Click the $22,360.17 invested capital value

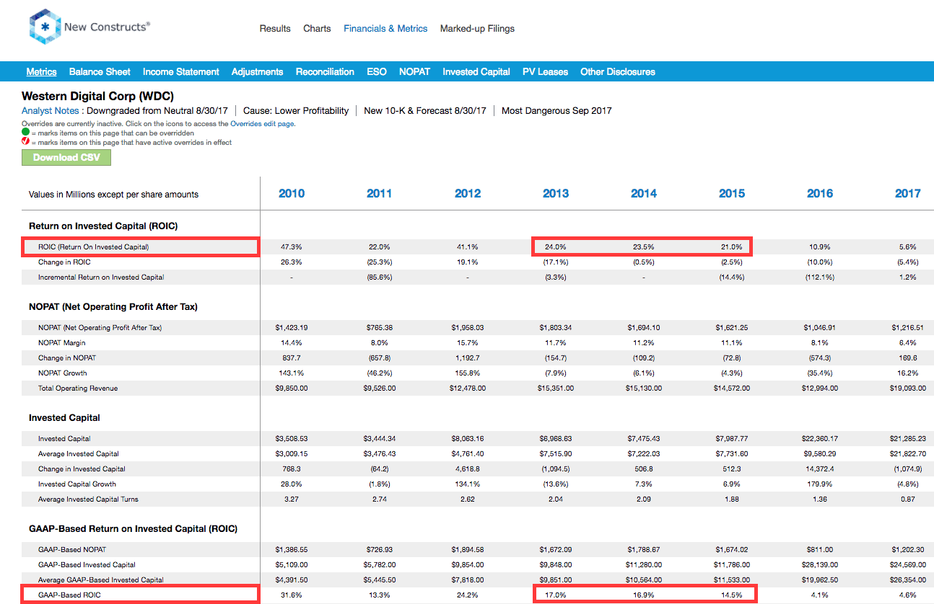click(820, 438)
